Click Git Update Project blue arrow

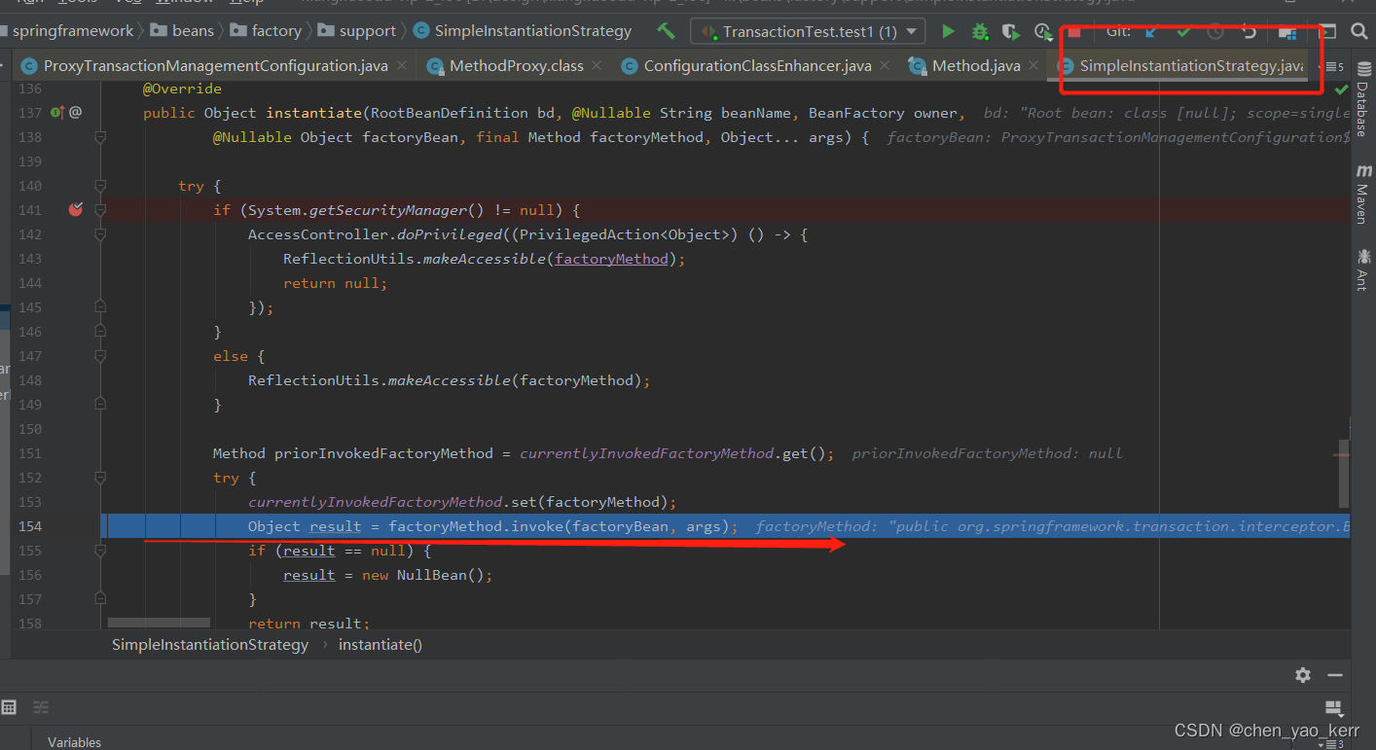pyautogui.click(x=1152, y=31)
